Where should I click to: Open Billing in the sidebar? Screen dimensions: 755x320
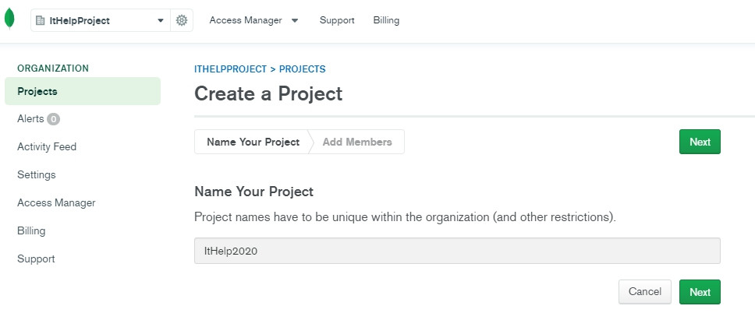tap(31, 231)
